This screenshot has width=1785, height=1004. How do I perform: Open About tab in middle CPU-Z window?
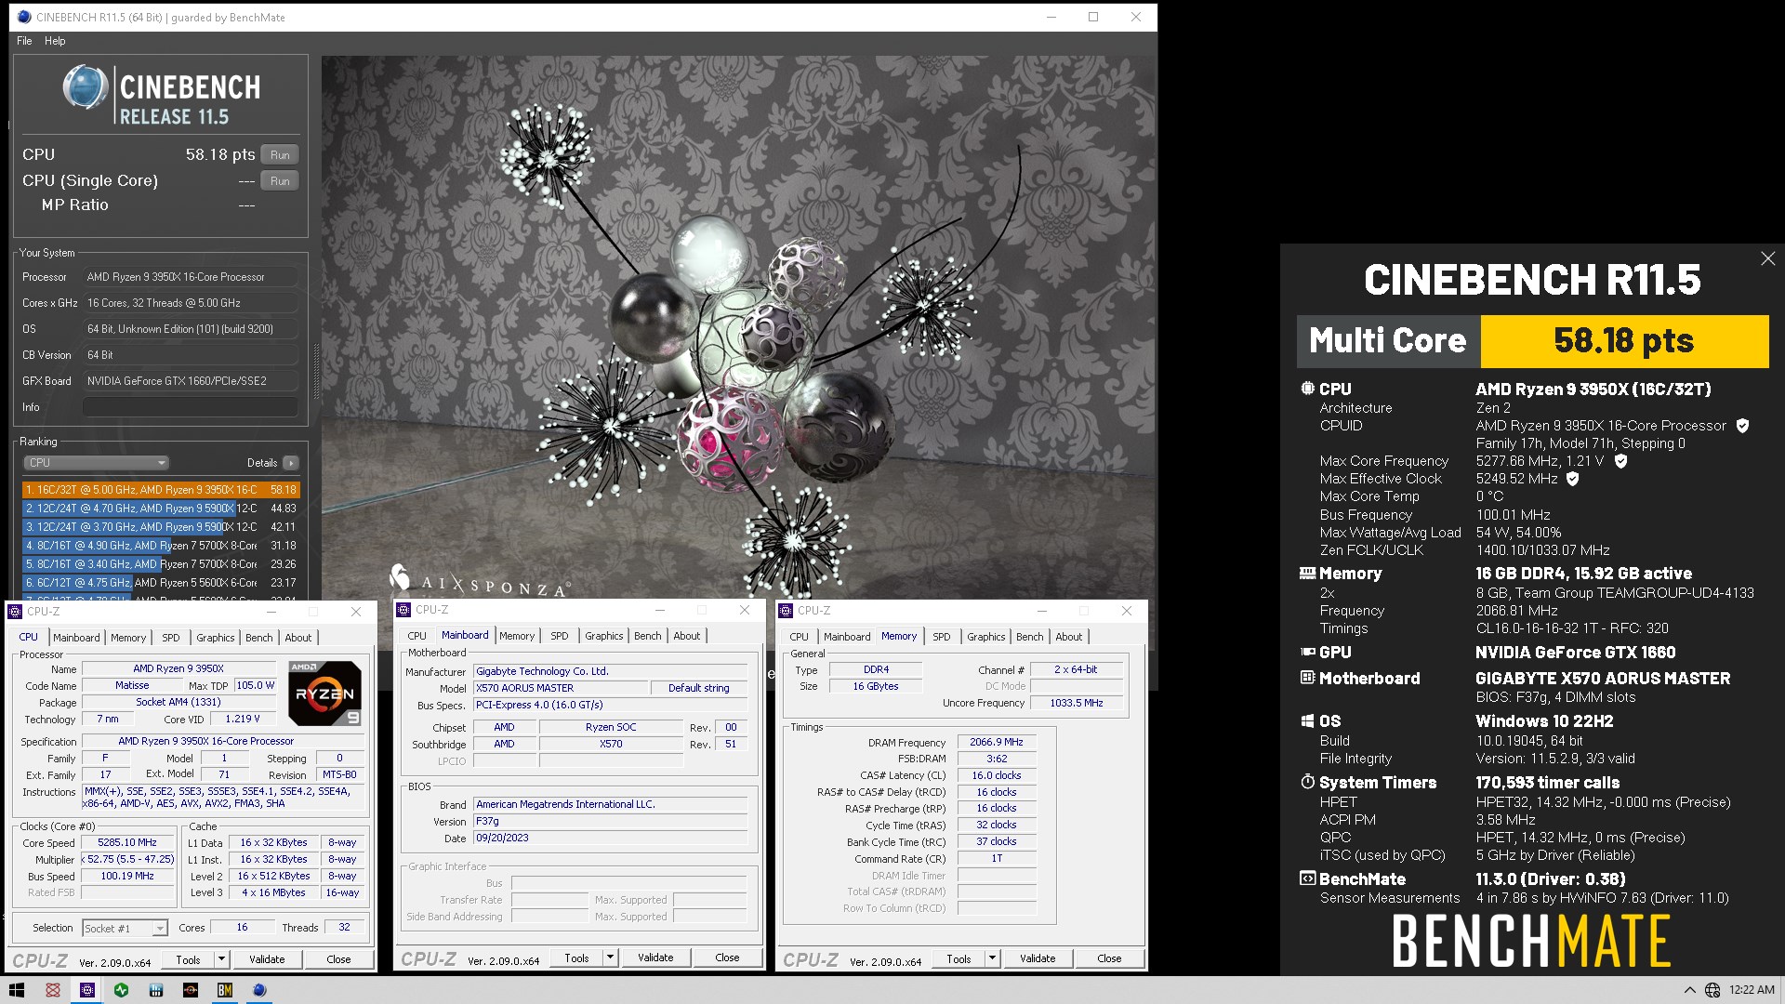point(687,636)
